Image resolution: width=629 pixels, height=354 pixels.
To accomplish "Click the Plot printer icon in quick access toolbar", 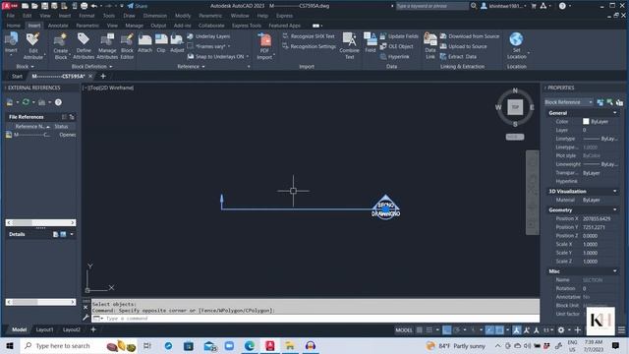I will pyautogui.click(x=84, y=6).
